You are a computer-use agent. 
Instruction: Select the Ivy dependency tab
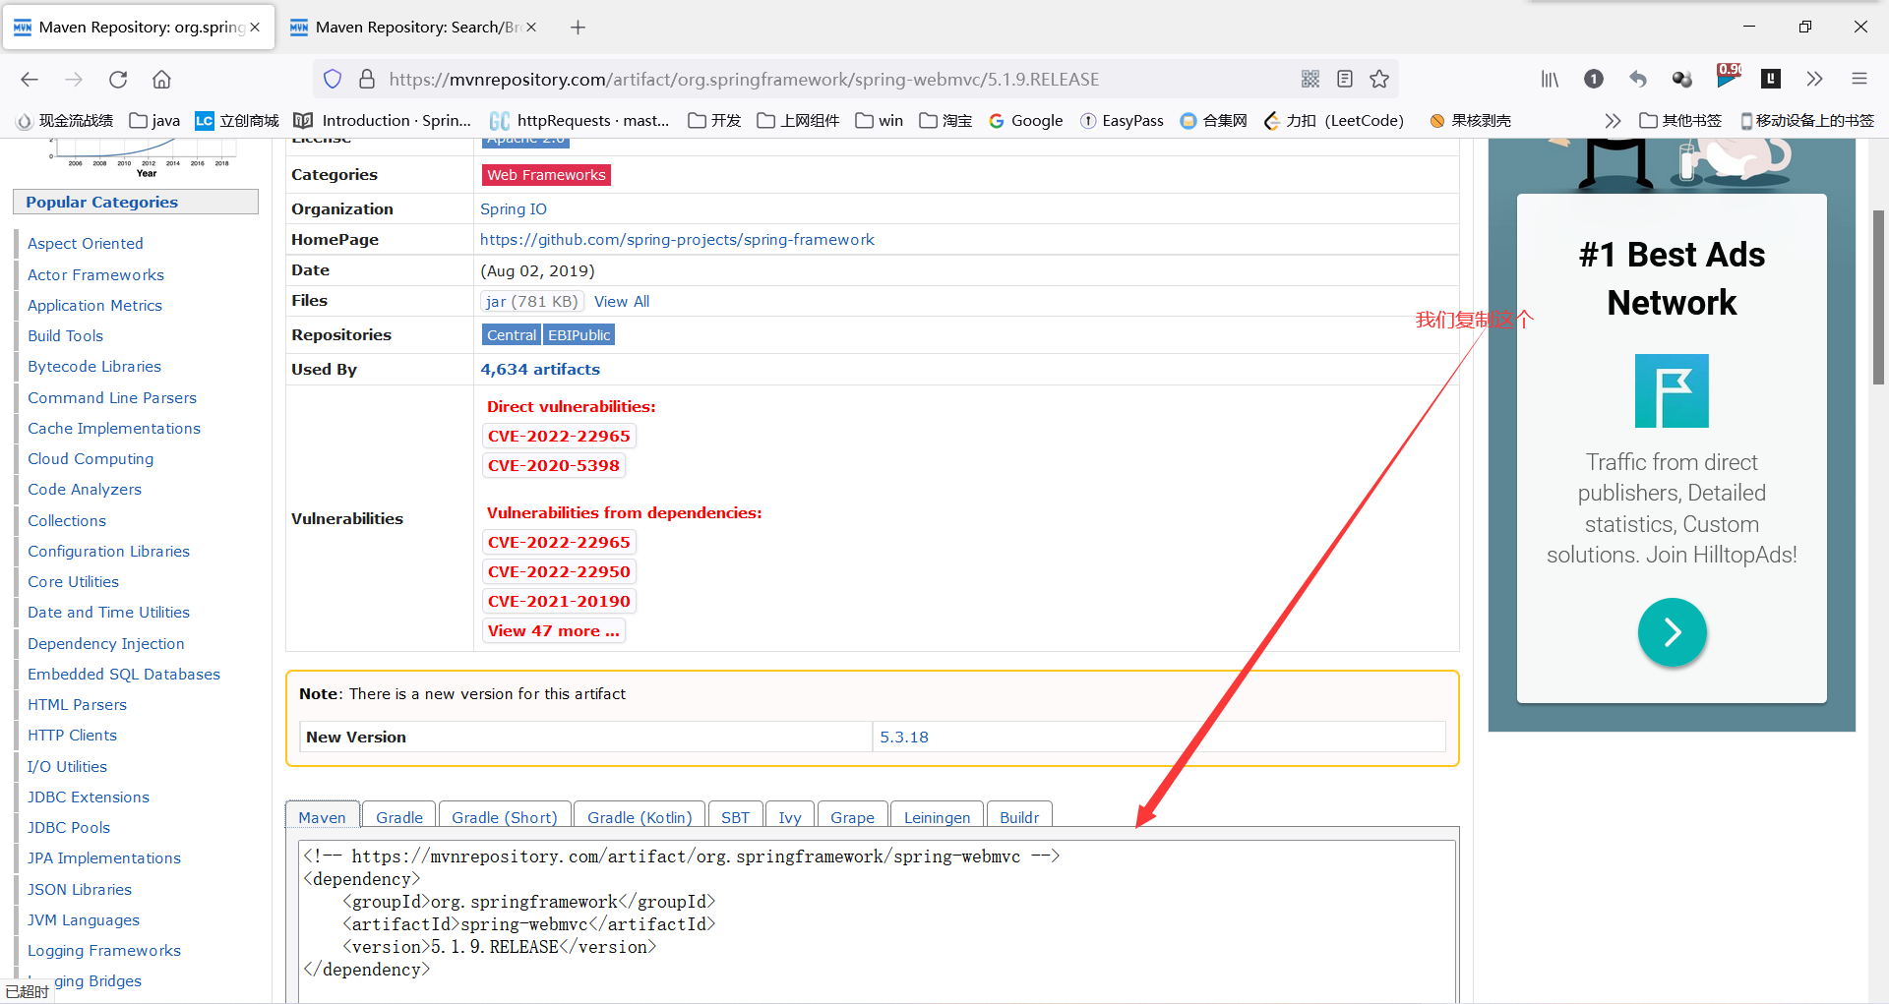tap(790, 817)
